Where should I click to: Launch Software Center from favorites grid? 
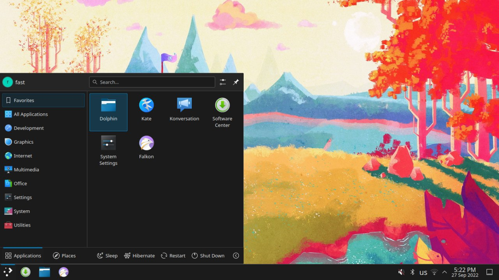[x=222, y=112]
